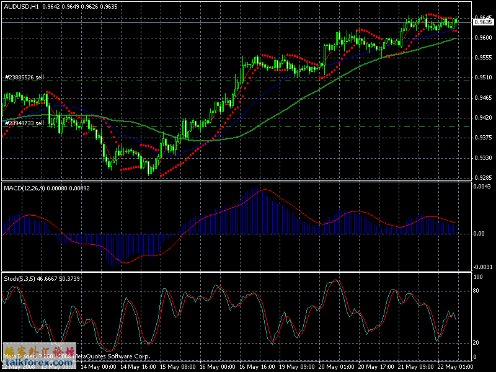Select the #23885526 sell order label

click(x=24, y=77)
